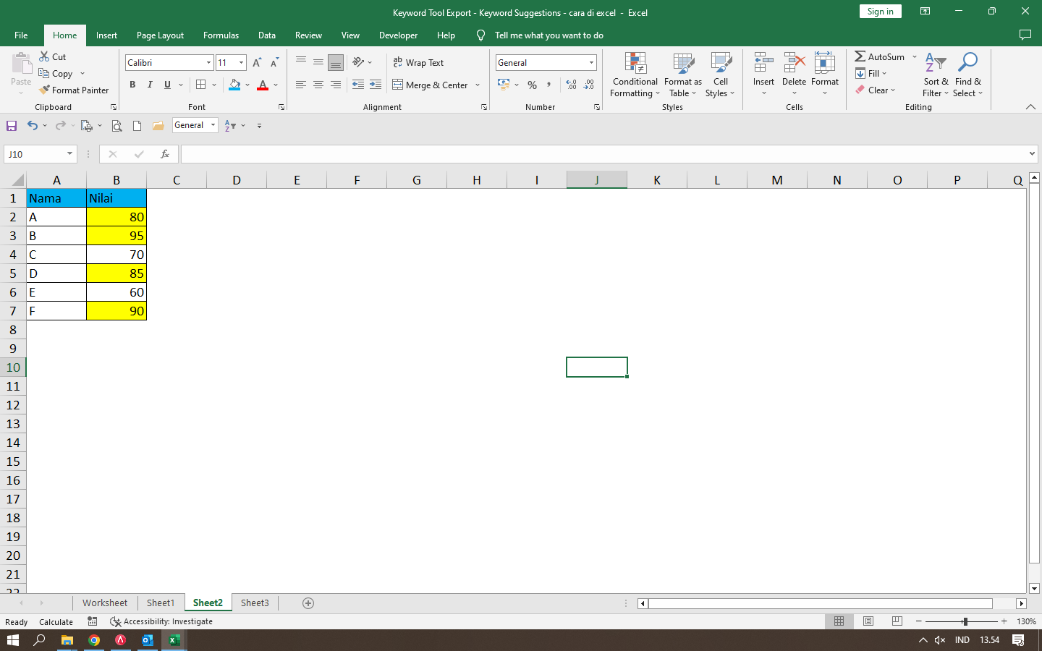Open Conditional Formatting dropdown
Image resolution: width=1042 pixels, height=651 pixels.
pyautogui.click(x=635, y=75)
